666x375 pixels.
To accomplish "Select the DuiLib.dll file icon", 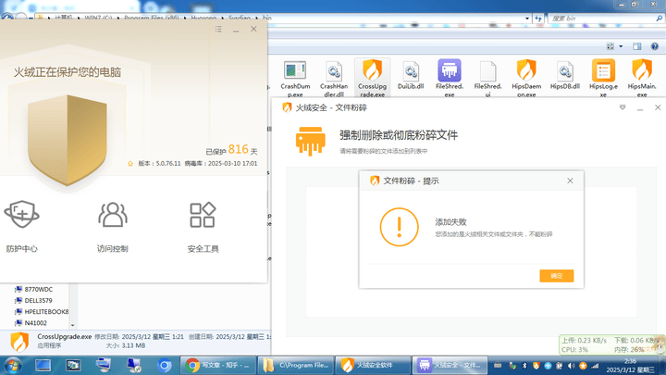I will (411, 70).
